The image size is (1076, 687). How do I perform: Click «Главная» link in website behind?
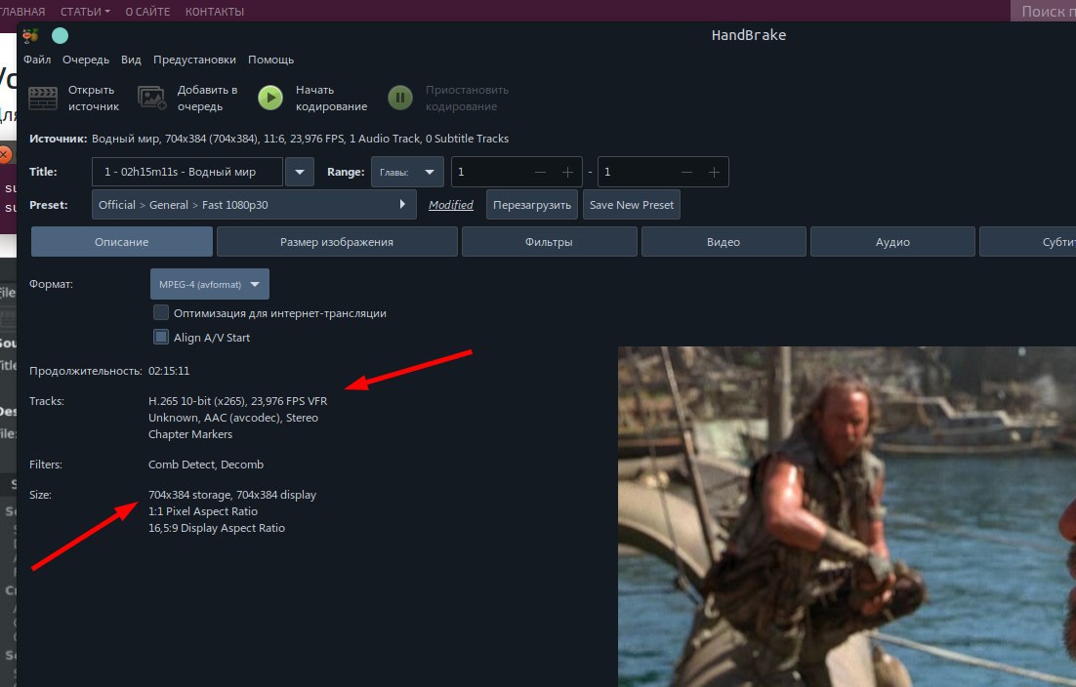tap(22, 12)
